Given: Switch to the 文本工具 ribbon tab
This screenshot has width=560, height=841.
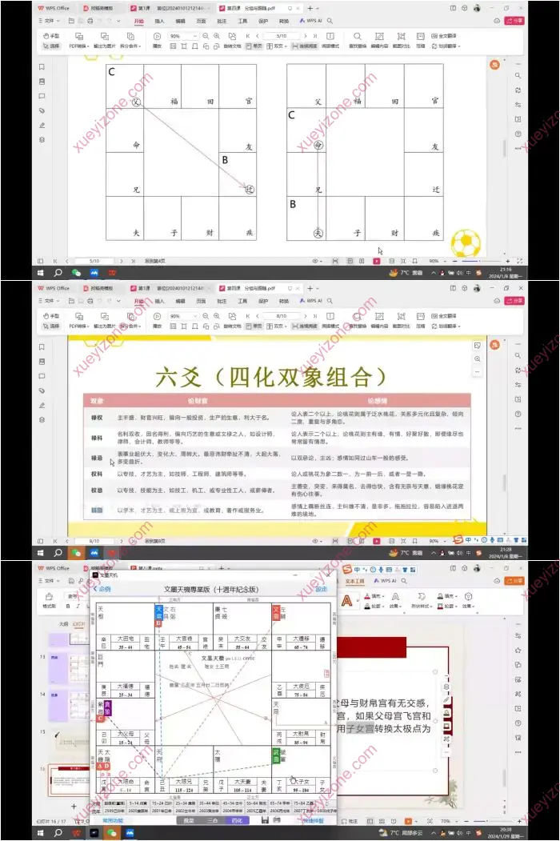Looking at the screenshot, I should click(354, 580).
